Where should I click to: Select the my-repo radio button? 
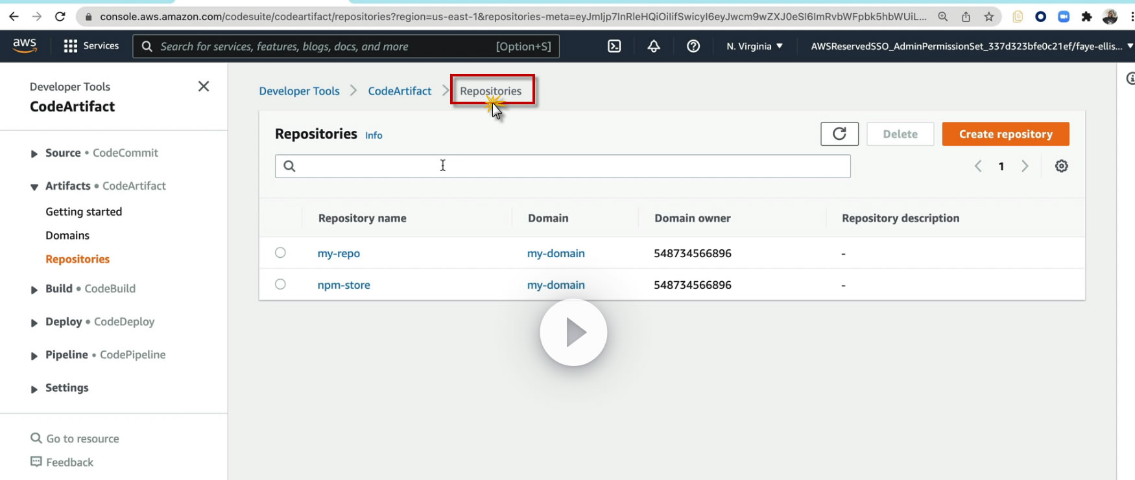[280, 253]
